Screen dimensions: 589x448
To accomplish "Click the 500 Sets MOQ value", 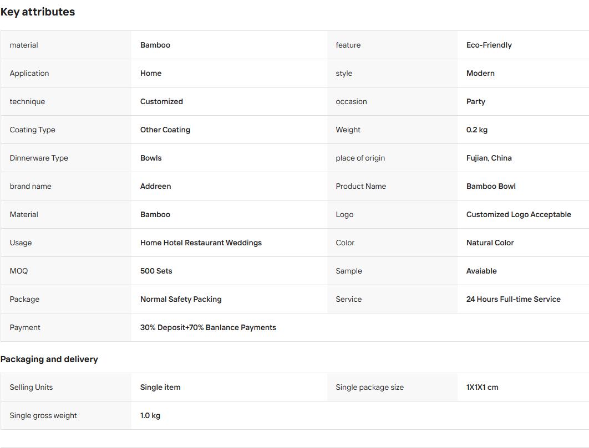I will click(156, 271).
